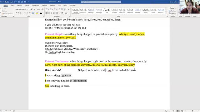
Task: Toggle bold formatting
Action: [16, 13]
